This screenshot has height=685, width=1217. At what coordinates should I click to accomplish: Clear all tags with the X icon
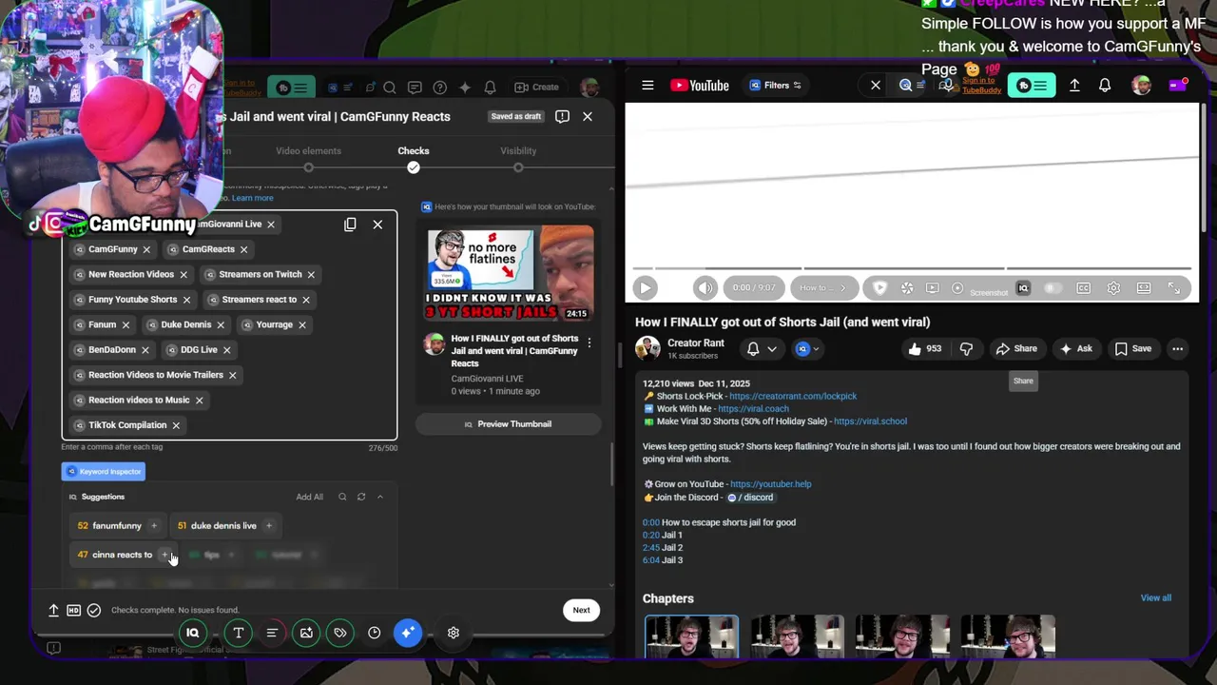pyautogui.click(x=377, y=225)
